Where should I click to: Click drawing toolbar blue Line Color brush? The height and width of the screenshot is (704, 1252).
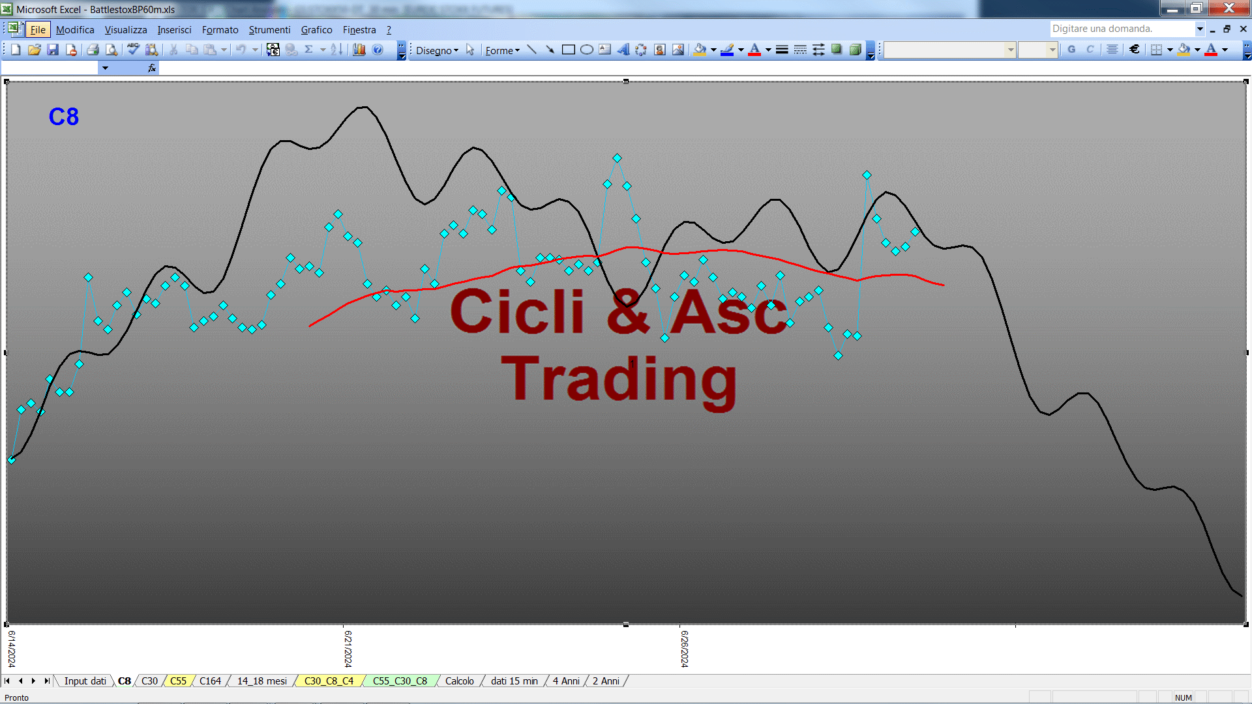point(728,50)
